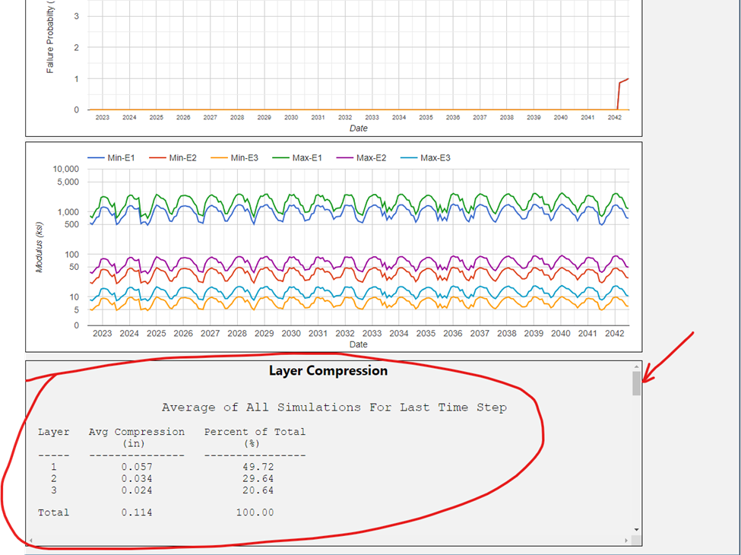Screen dimensions: 741x555
Task: Click the horizontal scrollbar right arrow
Action: (x=626, y=541)
